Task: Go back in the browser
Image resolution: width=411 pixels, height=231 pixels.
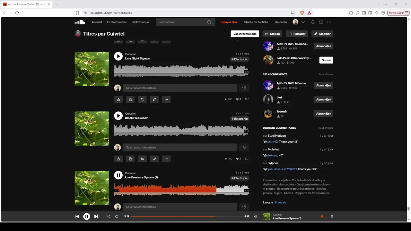Action: [x=4, y=13]
